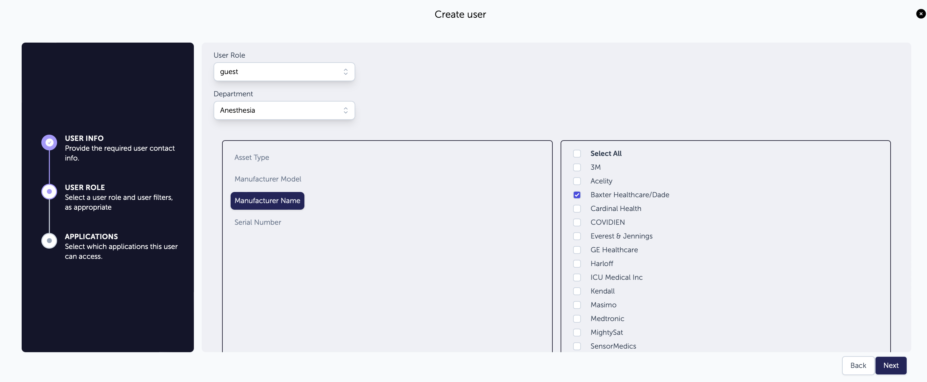Click the Medtronic label text
The width and height of the screenshot is (927, 382).
(607, 319)
